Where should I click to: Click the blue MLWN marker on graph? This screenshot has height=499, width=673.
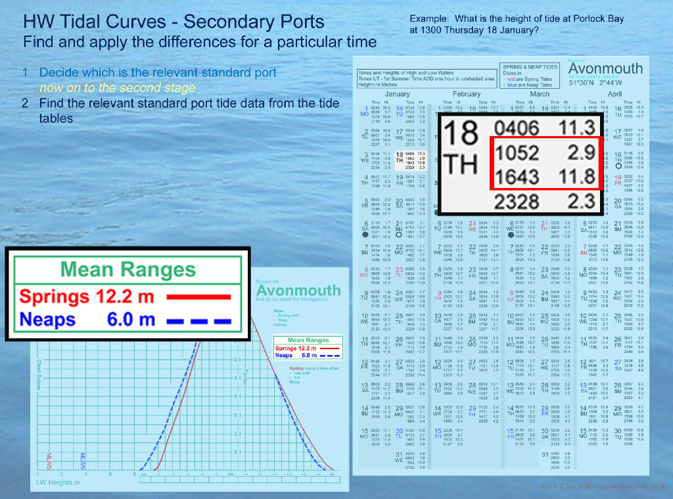[x=83, y=457]
